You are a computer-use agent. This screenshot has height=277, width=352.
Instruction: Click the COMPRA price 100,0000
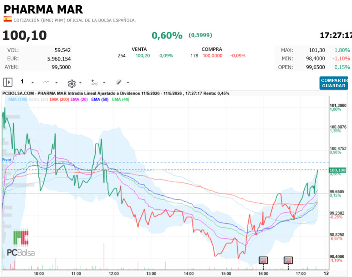click(x=213, y=56)
